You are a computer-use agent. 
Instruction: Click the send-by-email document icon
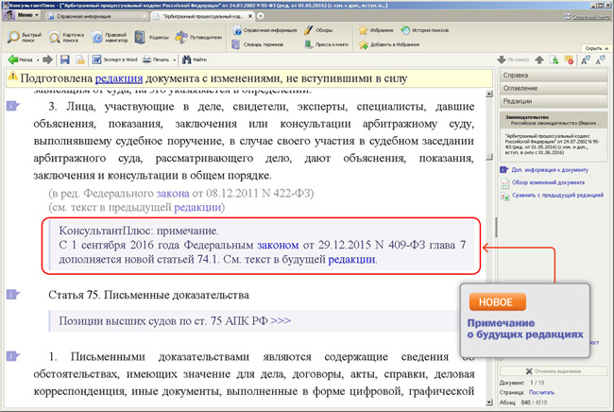point(80,60)
